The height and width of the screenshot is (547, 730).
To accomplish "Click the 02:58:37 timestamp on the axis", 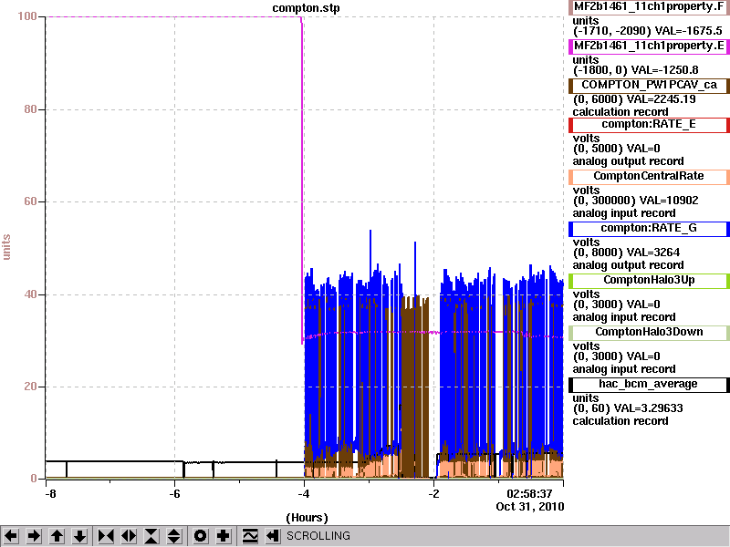I will (529, 493).
